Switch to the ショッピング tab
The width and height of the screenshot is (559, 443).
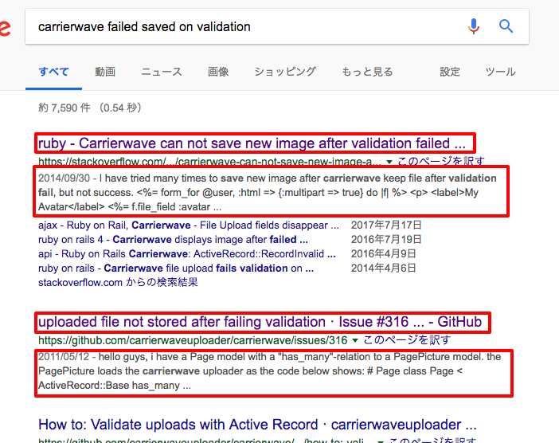285,72
